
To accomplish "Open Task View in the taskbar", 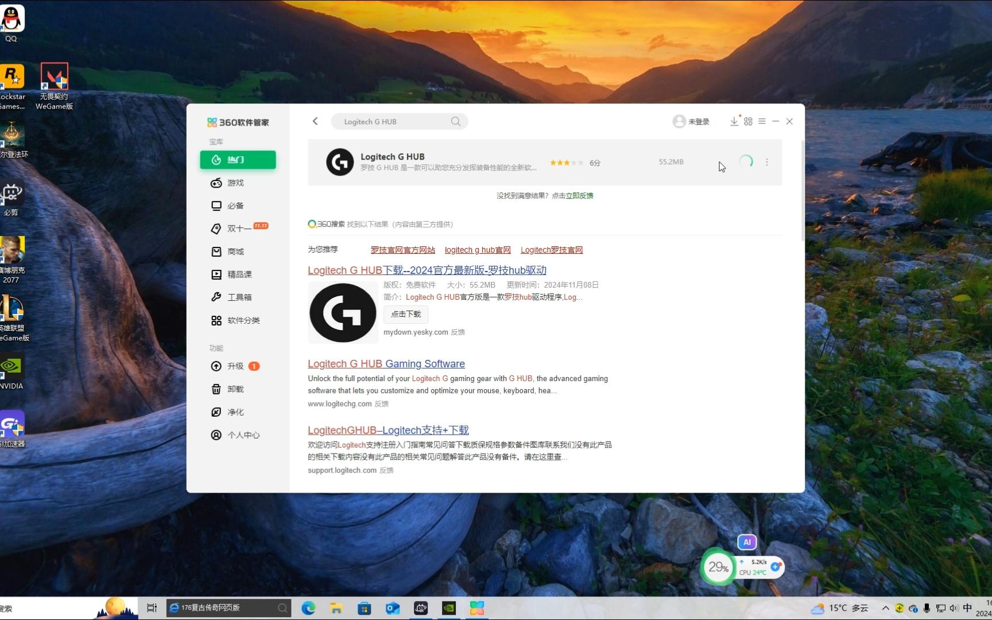I will coord(152,608).
